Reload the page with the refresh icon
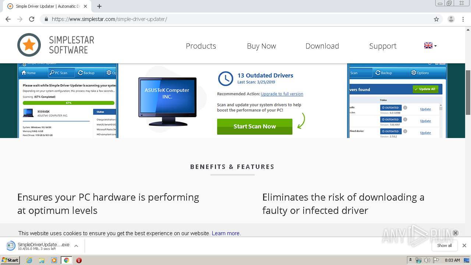 point(32,19)
